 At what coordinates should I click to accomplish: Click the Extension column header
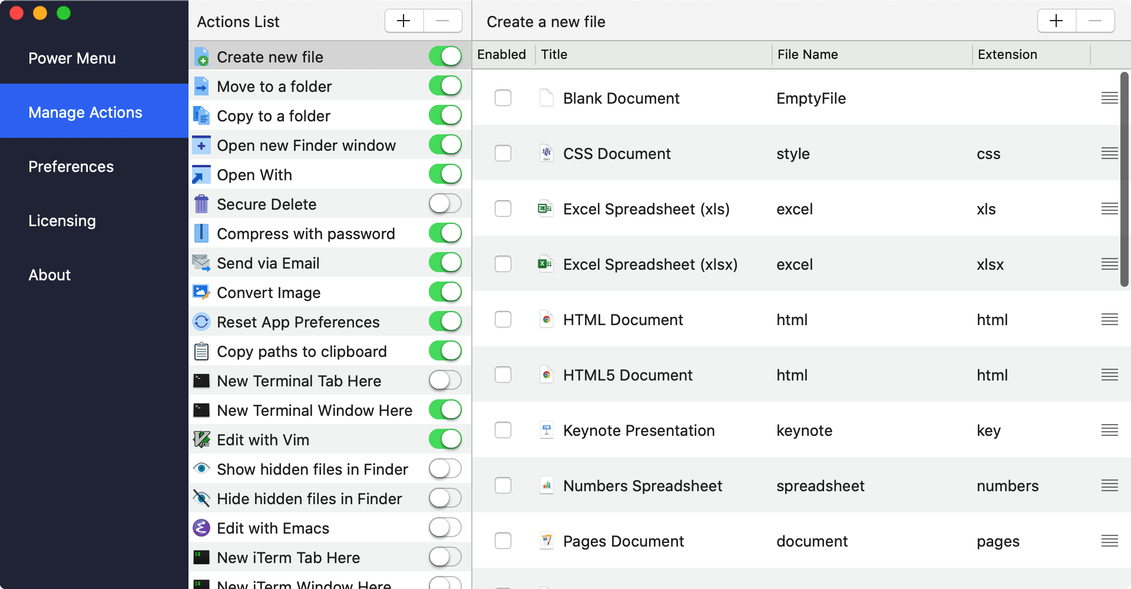click(x=1031, y=54)
